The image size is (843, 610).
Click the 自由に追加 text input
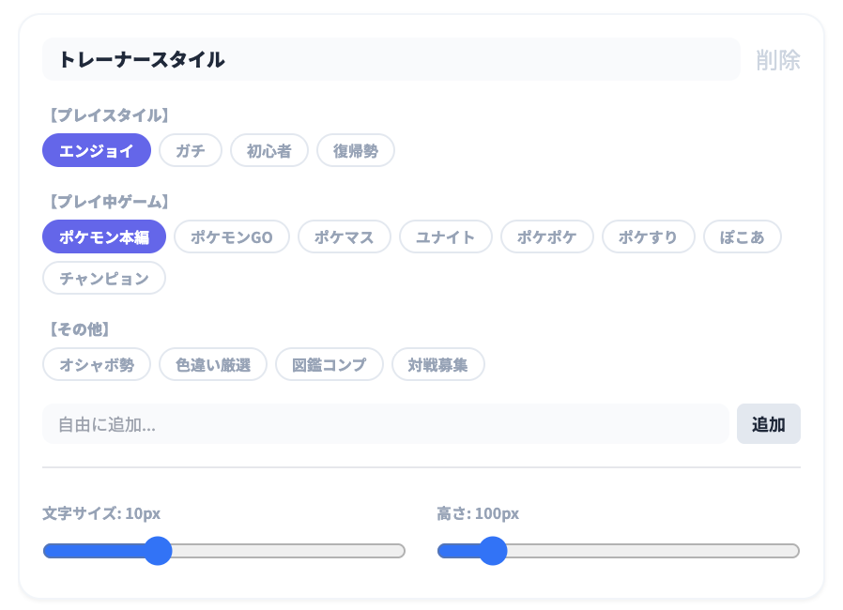[x=385, y=424]
